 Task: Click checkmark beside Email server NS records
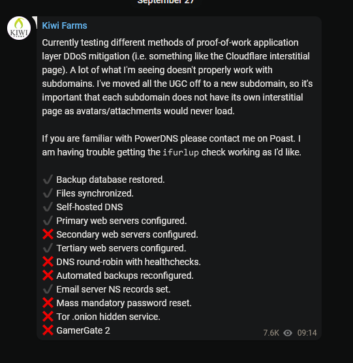pos(48,289)
